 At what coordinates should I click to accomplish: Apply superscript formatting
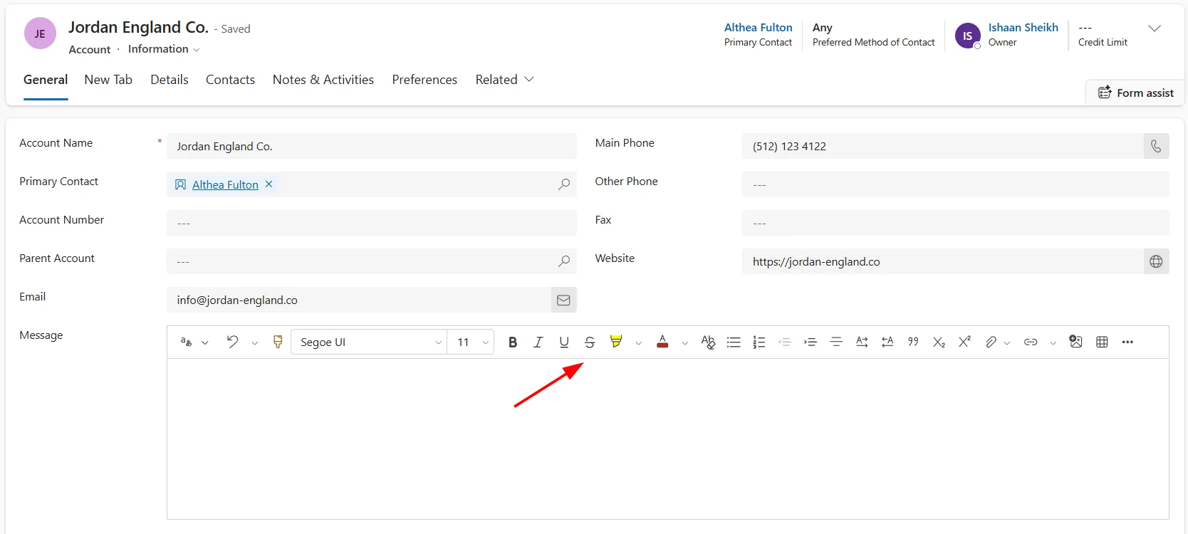click(x=964, y=342)
